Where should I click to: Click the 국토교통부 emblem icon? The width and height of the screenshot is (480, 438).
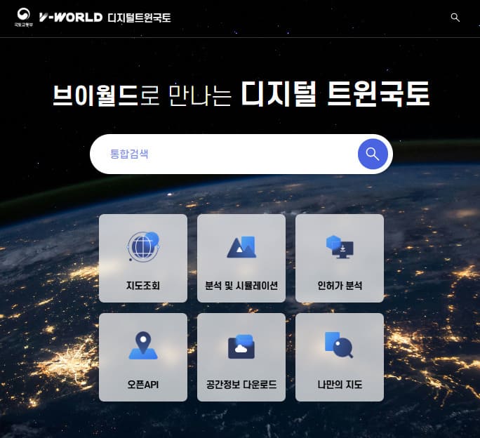23,17
